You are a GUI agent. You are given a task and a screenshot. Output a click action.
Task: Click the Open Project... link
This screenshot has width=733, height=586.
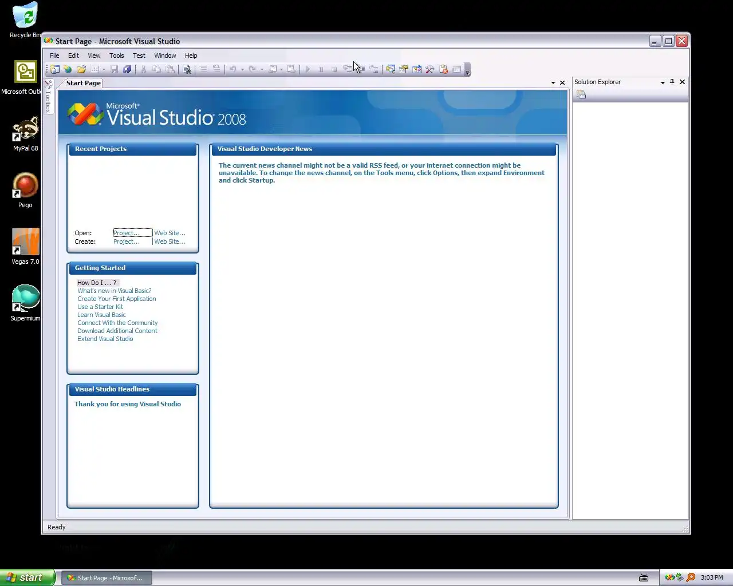(127, 233)
